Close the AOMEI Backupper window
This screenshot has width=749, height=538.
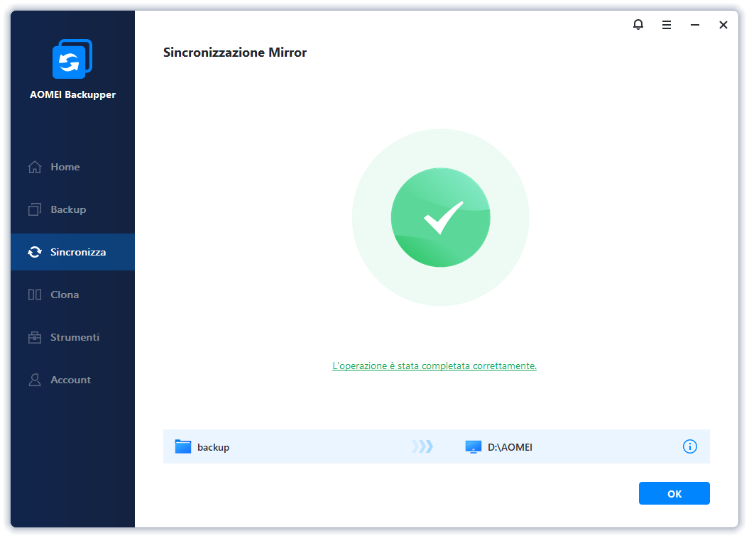723,25
